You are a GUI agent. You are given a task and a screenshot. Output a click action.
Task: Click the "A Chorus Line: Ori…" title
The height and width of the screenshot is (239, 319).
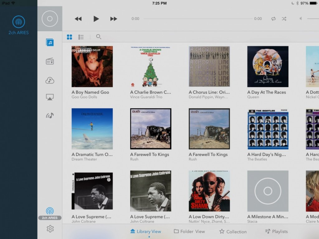209,92
